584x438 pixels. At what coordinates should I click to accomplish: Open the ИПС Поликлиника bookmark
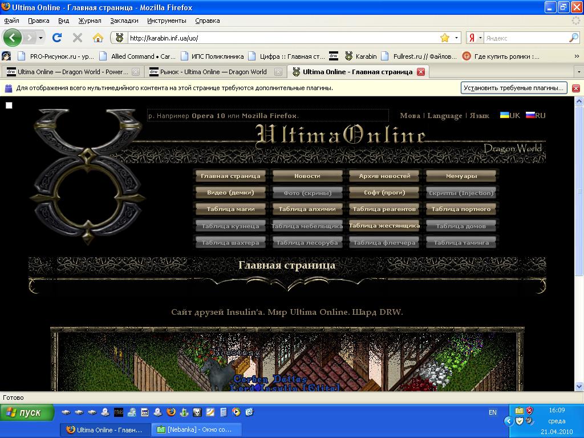pyautogui.click(x=212, y=56)
